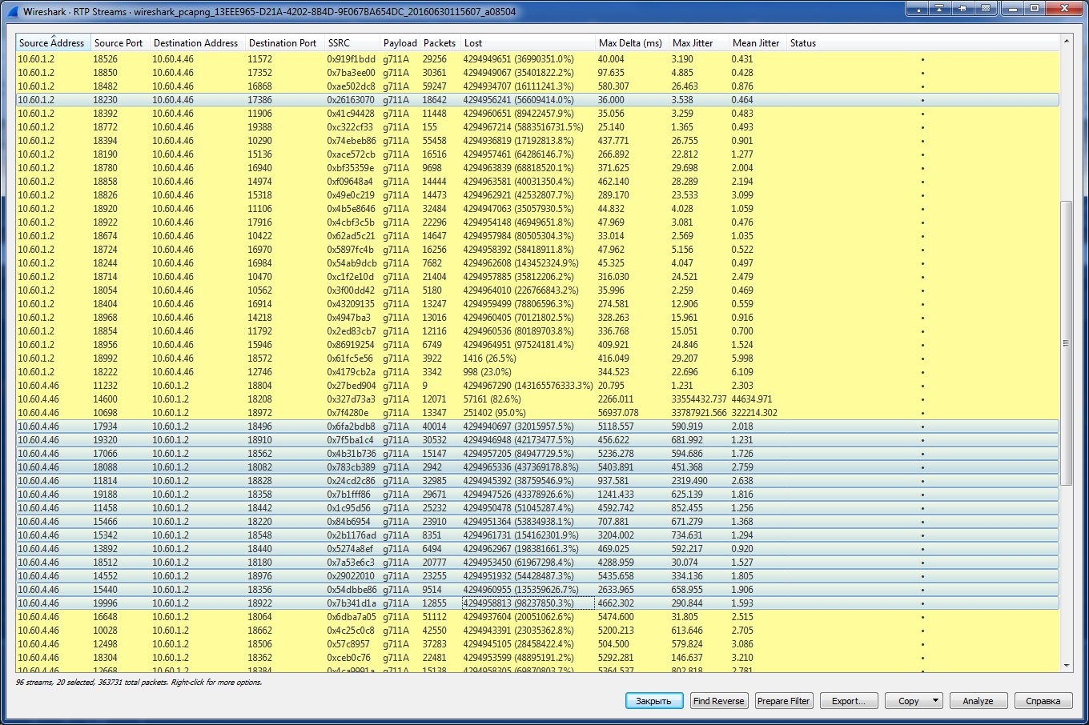This screenshot has width=1089, height=725.
Task: Close the dialog with the Закрыть button
Action: pos(653,701)
